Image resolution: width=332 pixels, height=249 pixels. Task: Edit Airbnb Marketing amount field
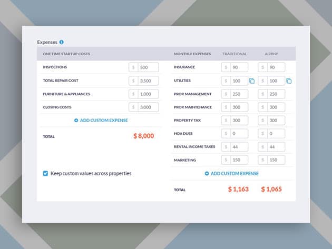pyautogui.click(x=276, y=160)
